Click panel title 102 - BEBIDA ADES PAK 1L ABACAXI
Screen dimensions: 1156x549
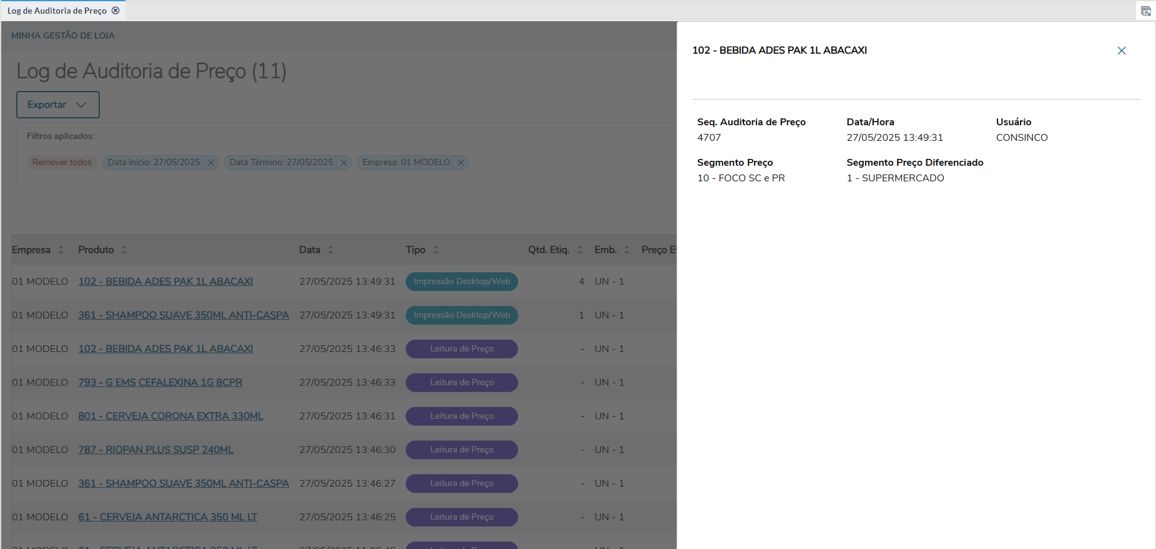[x=780, y=50]
